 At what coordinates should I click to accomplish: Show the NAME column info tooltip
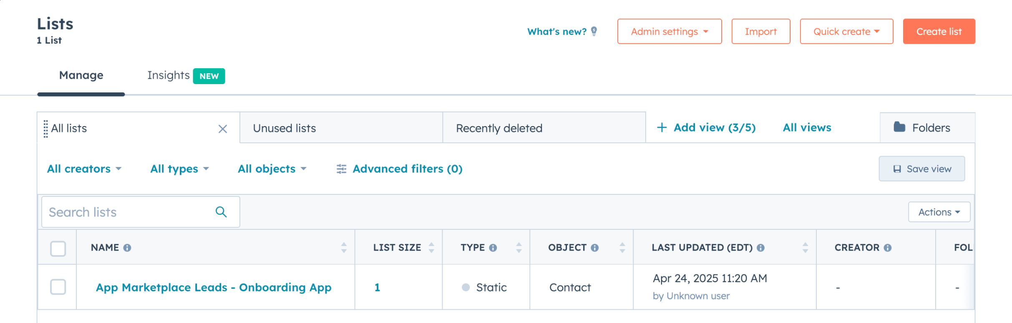(x=127, y=248)
